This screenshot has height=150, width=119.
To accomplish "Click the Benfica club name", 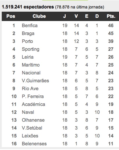I will [x=30, y=26].
